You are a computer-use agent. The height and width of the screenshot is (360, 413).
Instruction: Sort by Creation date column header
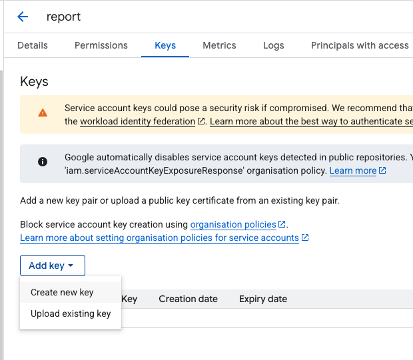tap(188, 299)
